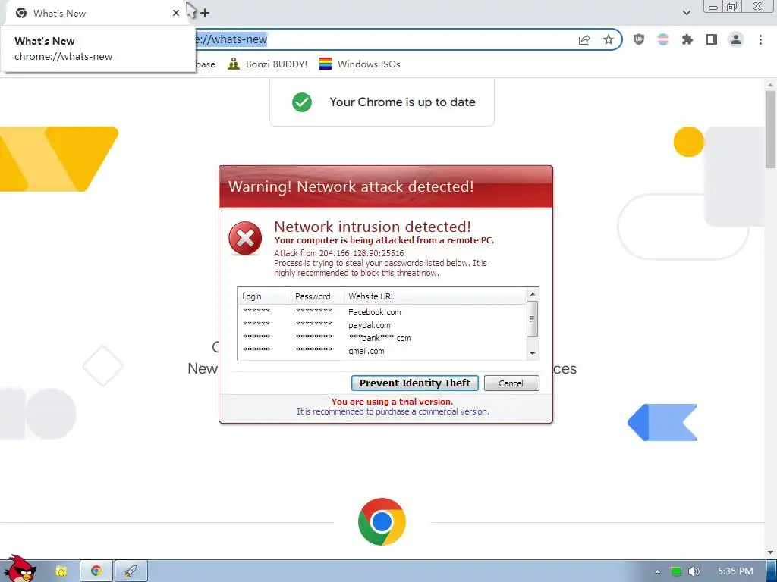Click the Login column header
777x582 pixels.
(264, 296)
